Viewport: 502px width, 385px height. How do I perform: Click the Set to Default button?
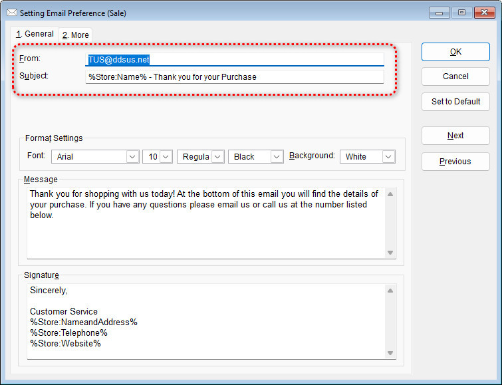(x=455, y=102)
